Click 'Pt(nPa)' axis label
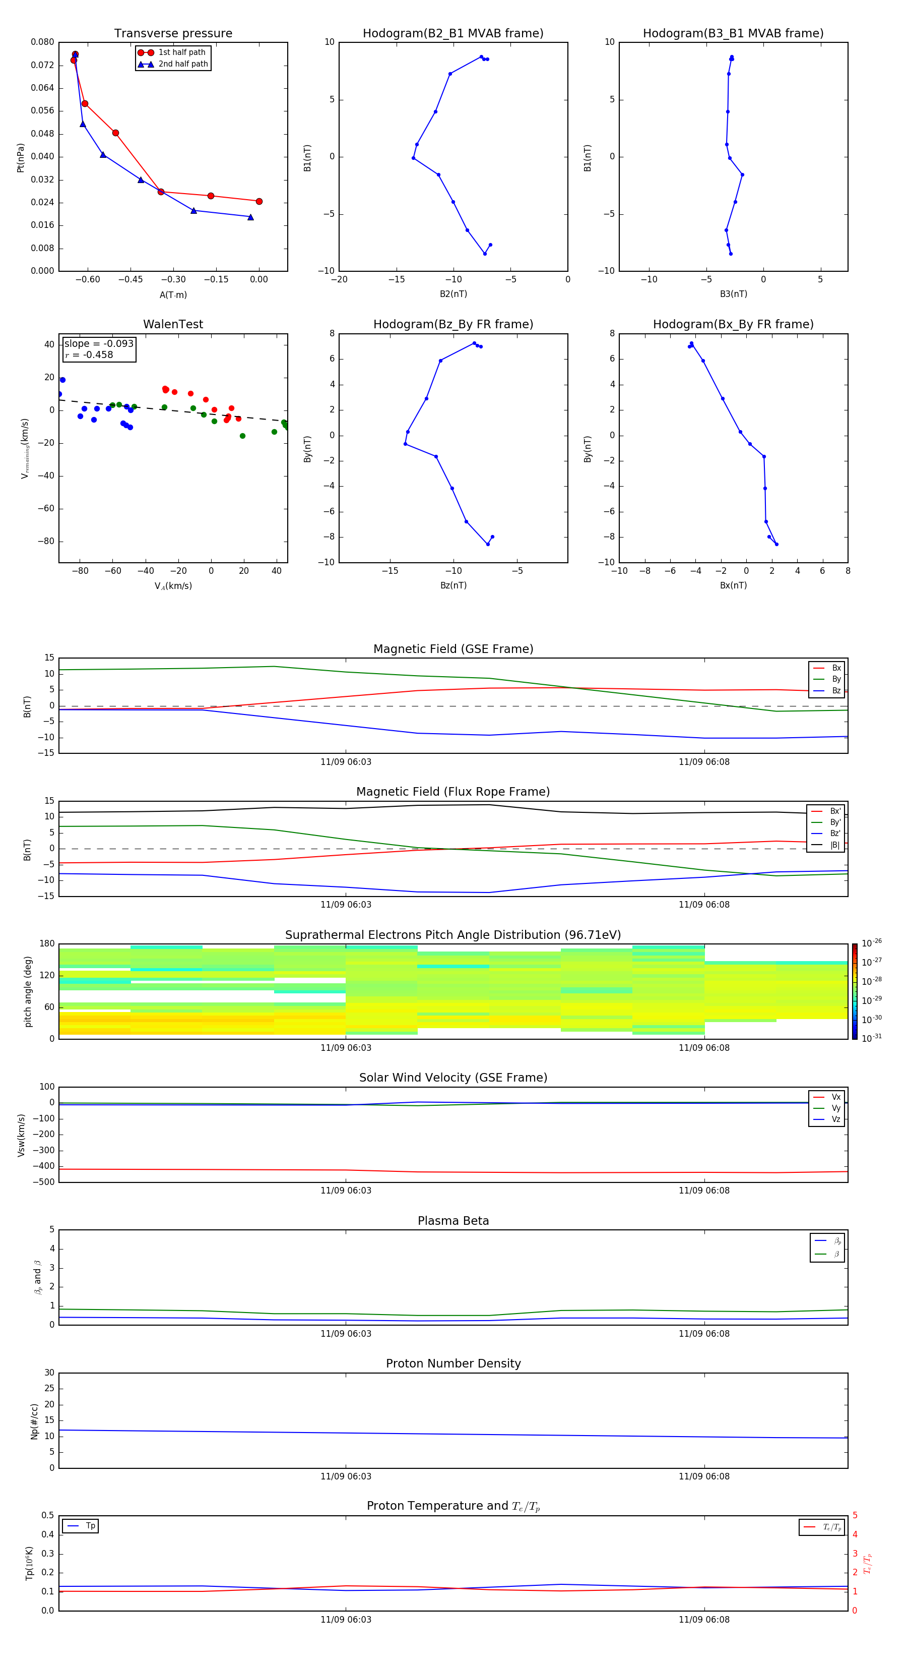Viewport: 907px width, 1664px height. [x=21, y=158]
